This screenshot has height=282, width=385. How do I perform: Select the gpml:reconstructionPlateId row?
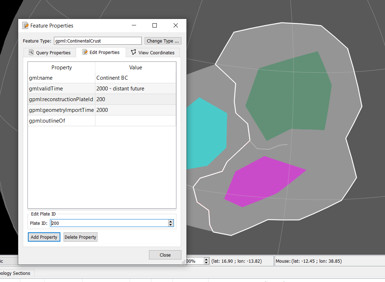[x=102, y=99]
